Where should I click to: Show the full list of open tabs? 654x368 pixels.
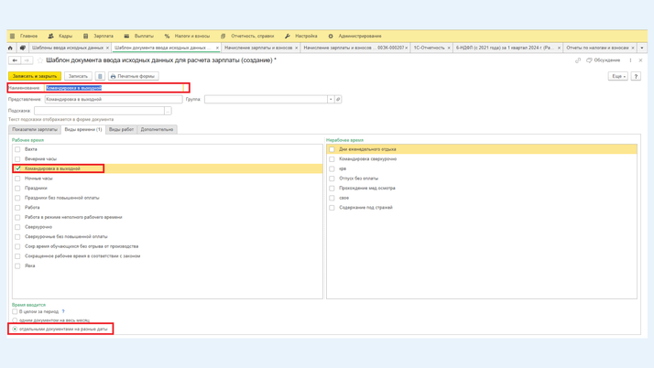641,48
